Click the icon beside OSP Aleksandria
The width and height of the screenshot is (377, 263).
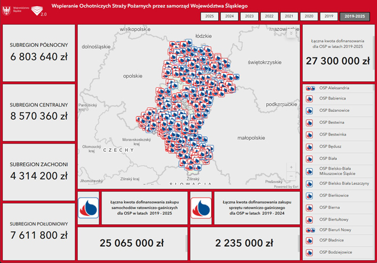click(310, 89)
